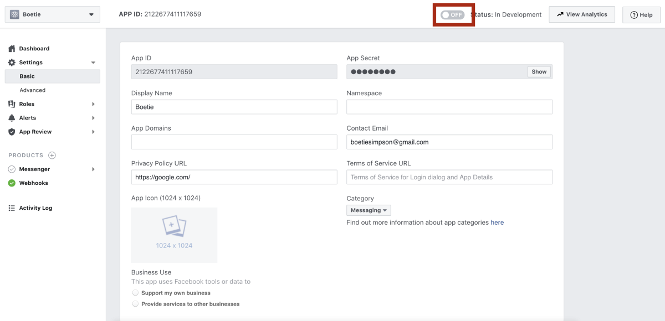Viewport: 665px width, 321px height.
Task: Open View Analytics
Action: pyautogui.click(x=582, y=15)
